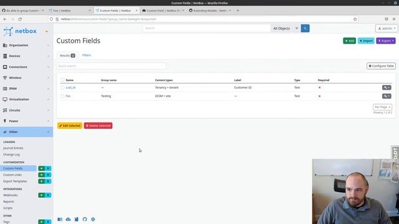Open the API docs file icon in the footer
Image resolution: width=399 pixels, height=224 pixels.
pyautogui.click(x=76, y=219)
